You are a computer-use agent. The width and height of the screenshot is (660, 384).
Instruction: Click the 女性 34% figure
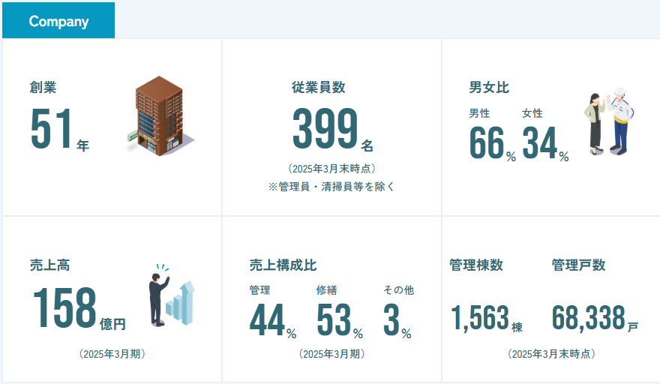[545, 143]
